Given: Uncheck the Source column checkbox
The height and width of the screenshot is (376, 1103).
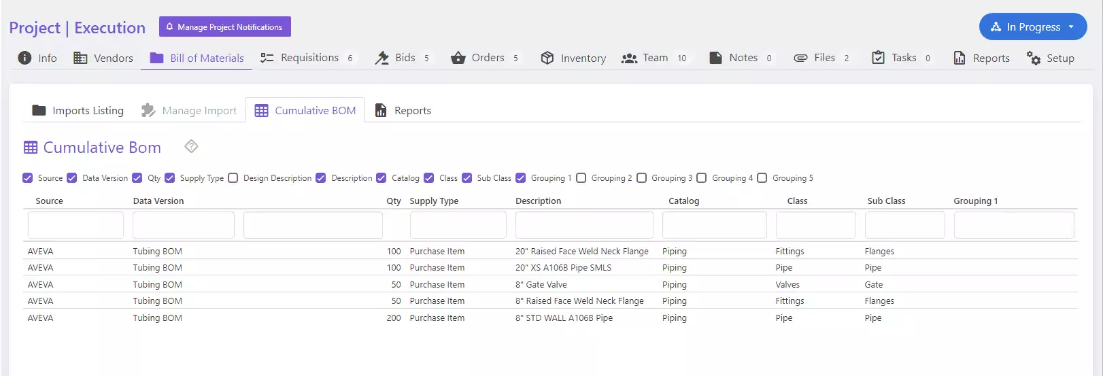Looking at the screenshot, I should (28, 178).
